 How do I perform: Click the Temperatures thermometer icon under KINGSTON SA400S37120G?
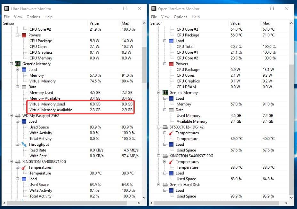pyautogui.click(x=24, y=167)
